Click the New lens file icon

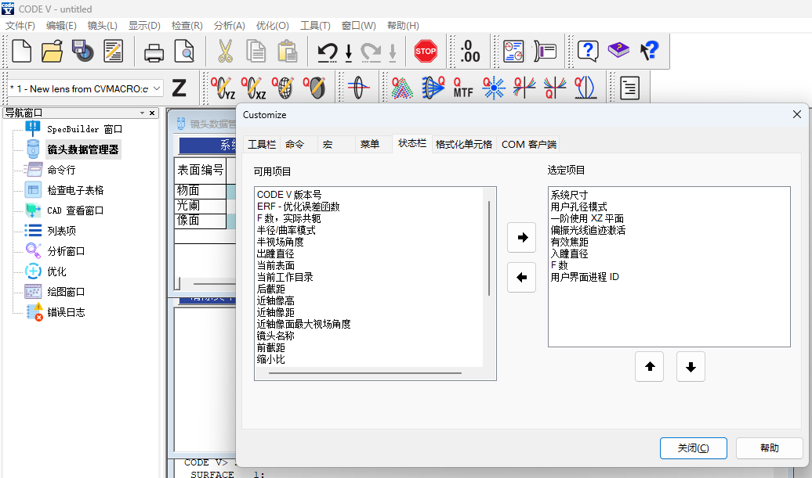click(x=22, y=52)
